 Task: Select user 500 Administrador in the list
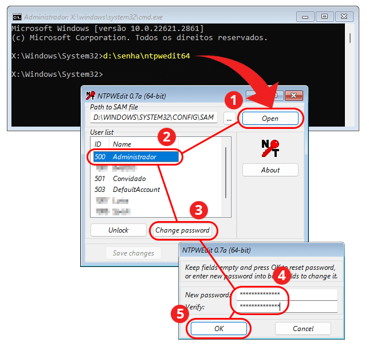[136, 157]
